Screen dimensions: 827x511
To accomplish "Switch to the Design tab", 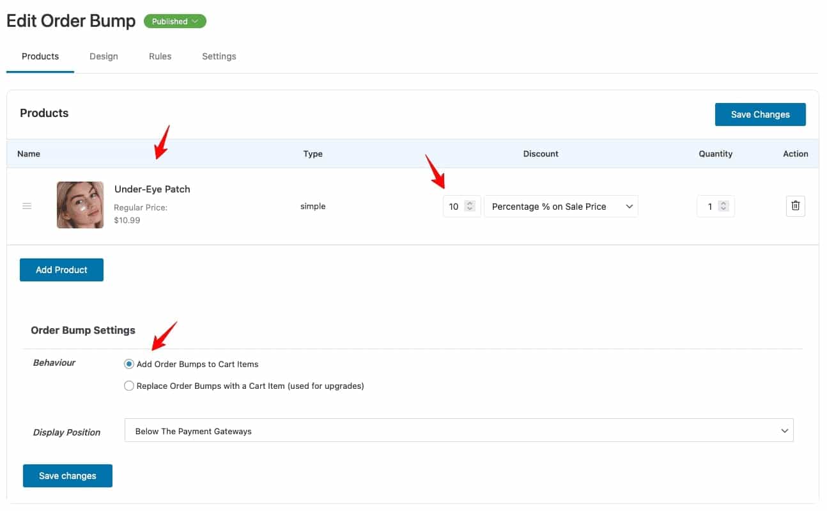I will click(x=104, y=56).
